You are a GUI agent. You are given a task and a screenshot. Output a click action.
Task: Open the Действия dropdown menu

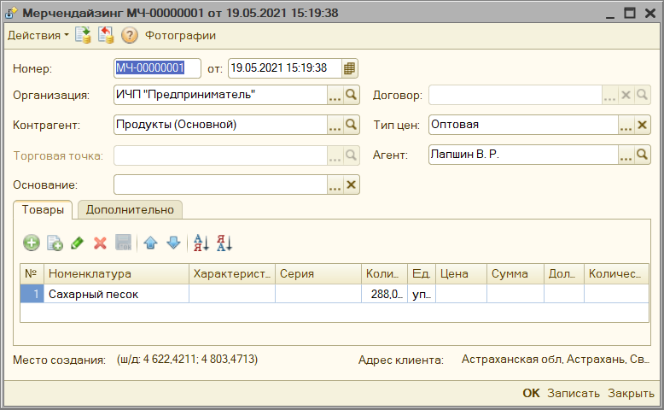38,36
